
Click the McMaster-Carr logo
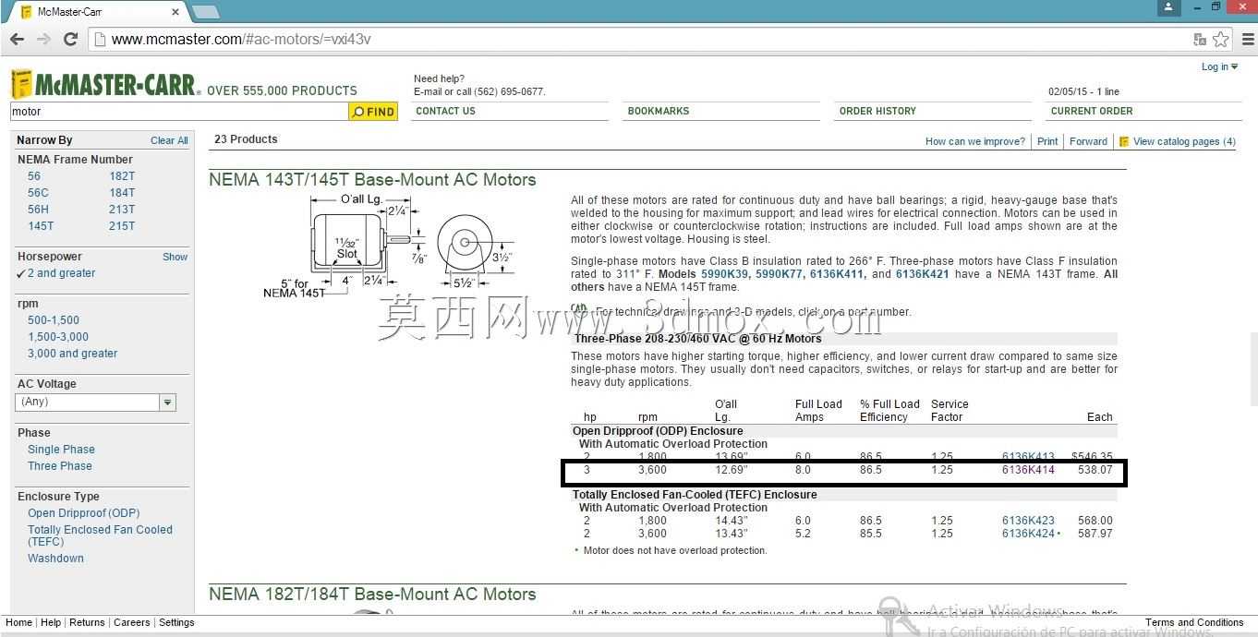point(104,85)
